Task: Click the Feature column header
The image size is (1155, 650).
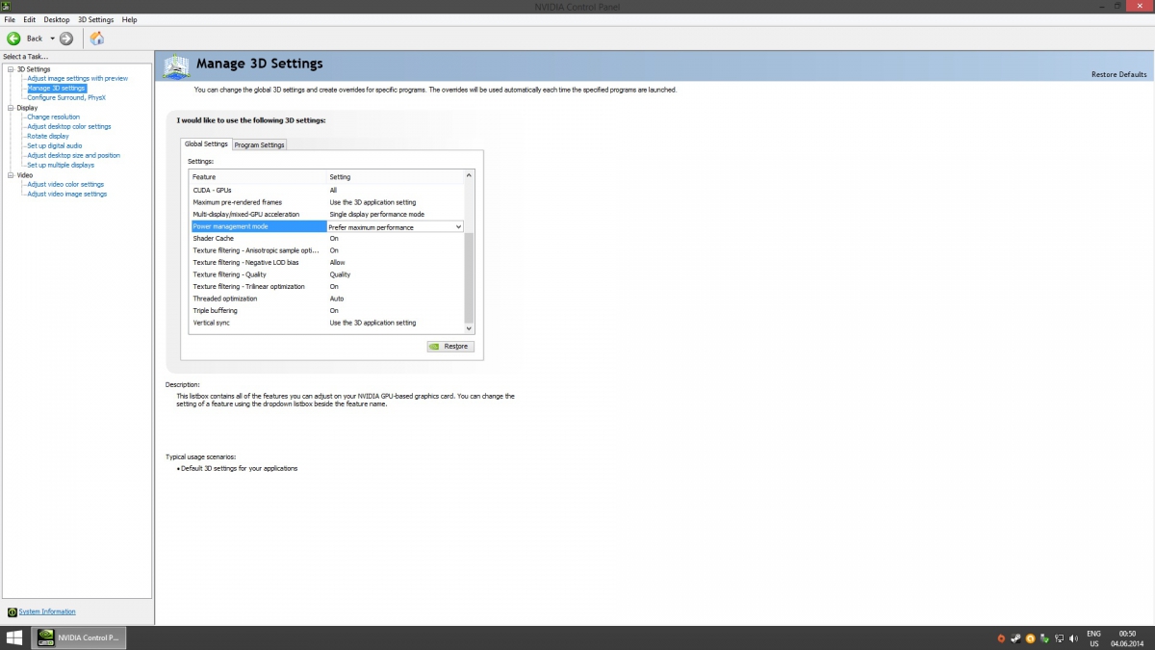Action: click(x=259, y=177)
